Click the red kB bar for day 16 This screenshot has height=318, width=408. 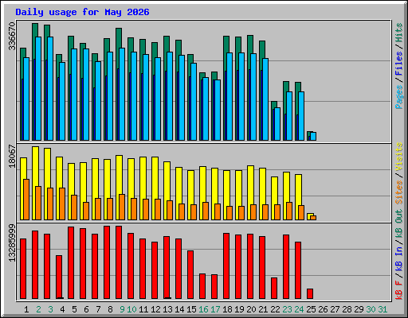point(202,286)
